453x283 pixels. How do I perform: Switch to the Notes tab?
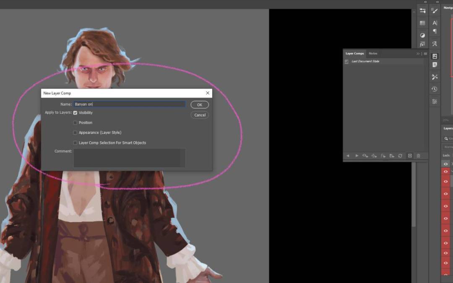pyautogui.click(x=373, y=54)
